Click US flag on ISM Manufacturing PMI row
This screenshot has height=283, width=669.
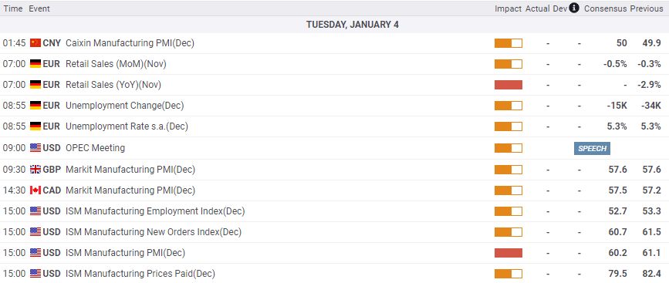[35, 253]
